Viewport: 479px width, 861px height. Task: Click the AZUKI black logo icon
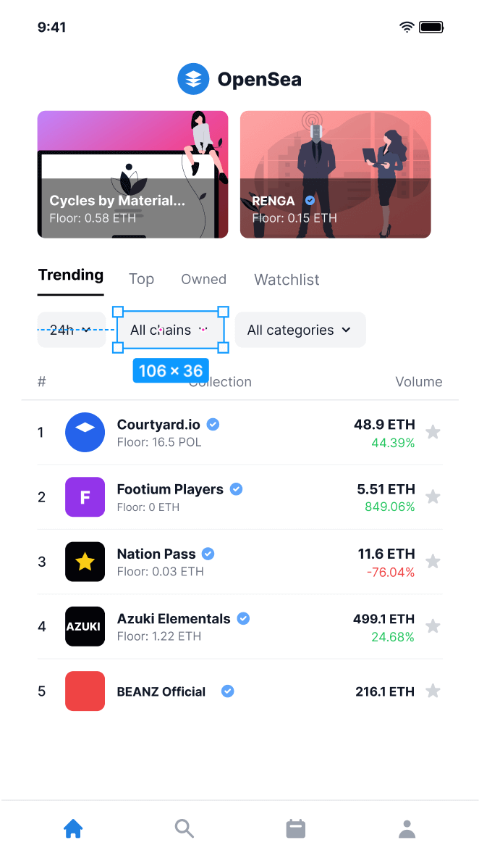[85, 626]
